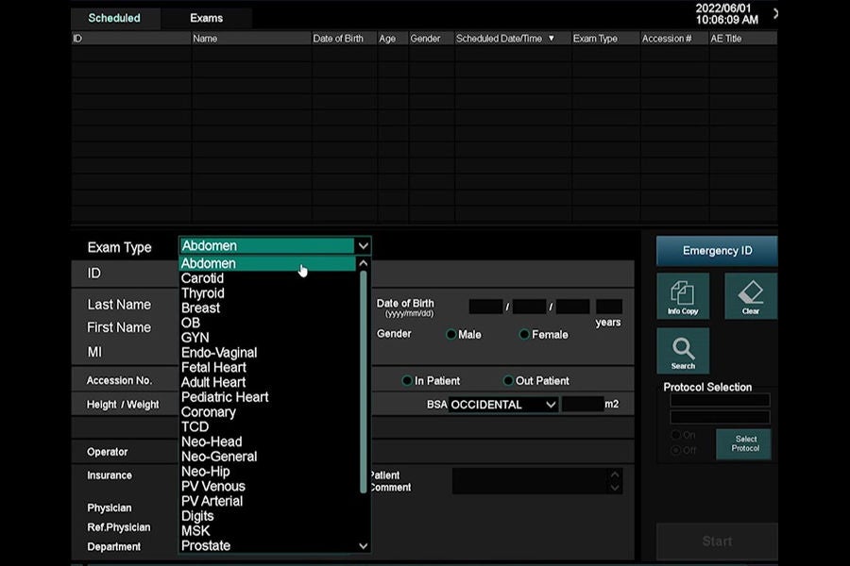Select Adult Heart exam type
The image size is (850, 566).
(213, 382)
